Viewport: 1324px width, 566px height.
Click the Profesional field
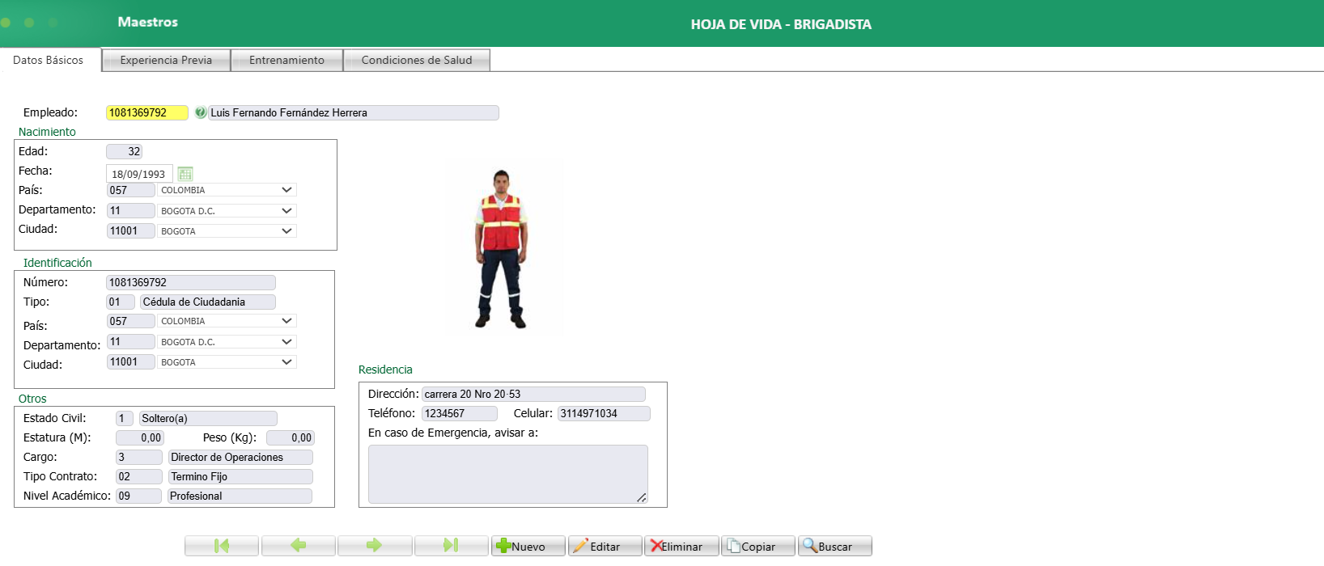(240, 496)
